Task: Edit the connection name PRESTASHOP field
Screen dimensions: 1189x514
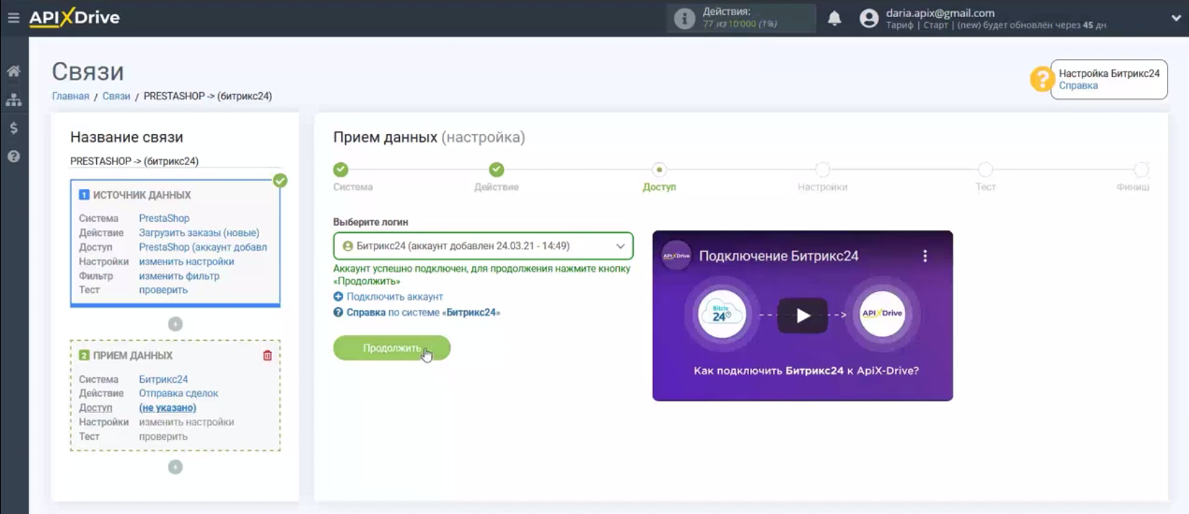Action: pos(175,161)
